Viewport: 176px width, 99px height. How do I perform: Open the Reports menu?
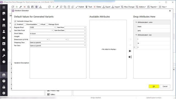[152, 7]
